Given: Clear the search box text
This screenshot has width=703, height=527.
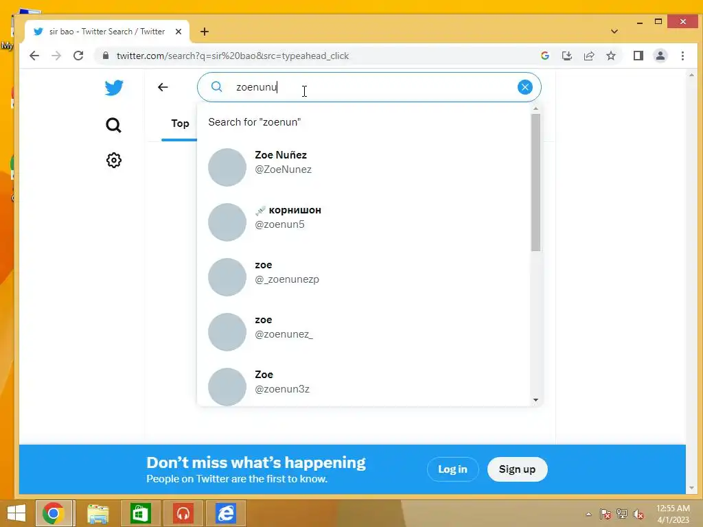Looking at the screenshot, I should click(525, 87).
